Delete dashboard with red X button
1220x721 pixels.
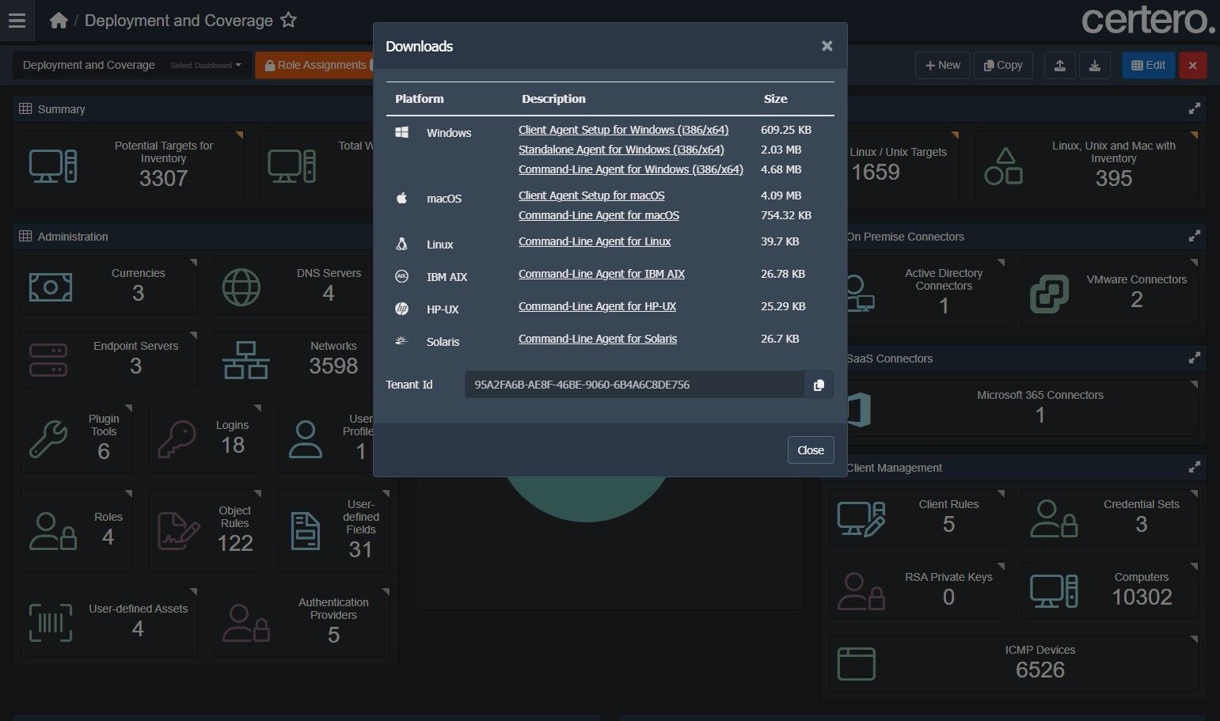1192,66
